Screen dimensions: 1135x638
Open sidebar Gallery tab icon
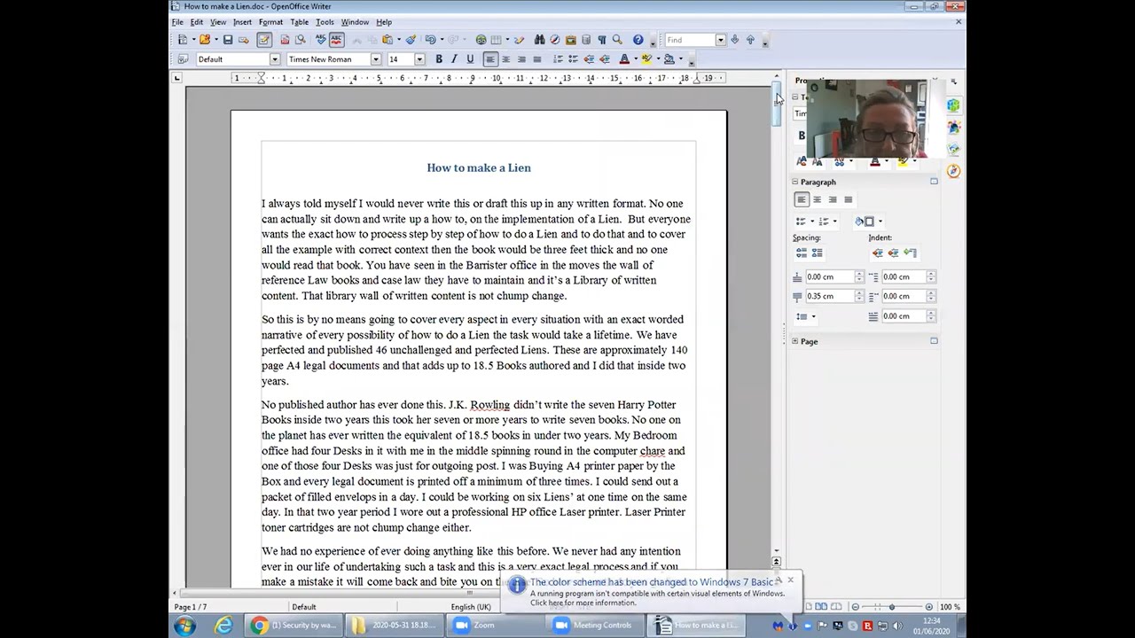click(x=953, y=149)
